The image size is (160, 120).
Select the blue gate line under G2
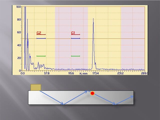(41, 38)
